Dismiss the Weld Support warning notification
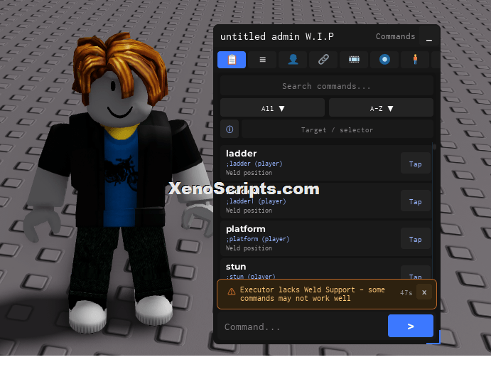The width and height of the screenshot is (491, 377). (x=424, y=292)
